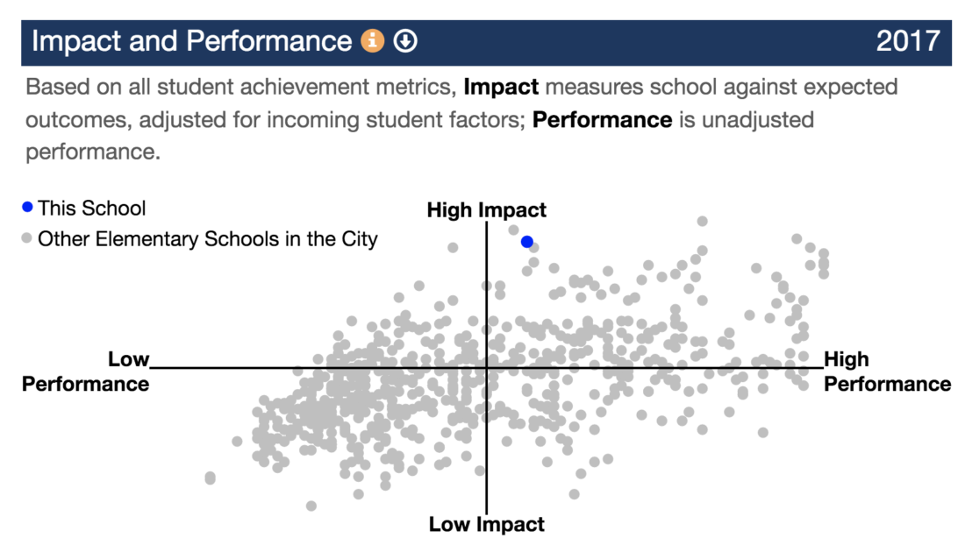Select the "High Performance" axis label
Image resolution: width=965 pixels, height=552 pixels.
[888, 372]
